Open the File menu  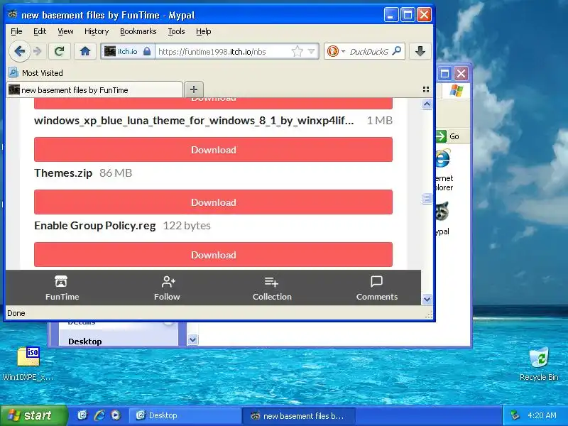pos(16,31)
